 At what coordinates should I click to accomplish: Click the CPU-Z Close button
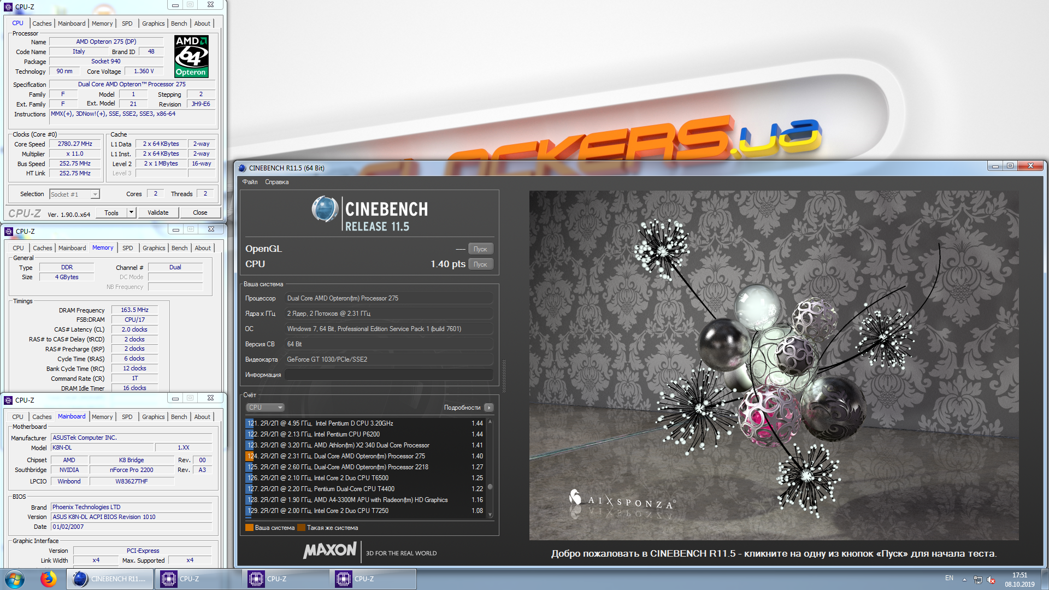click(200, 213)
